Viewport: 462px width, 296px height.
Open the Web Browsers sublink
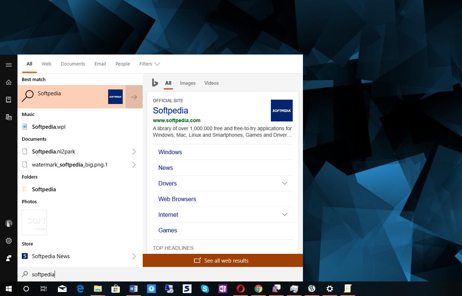click(x=177, y=199)
